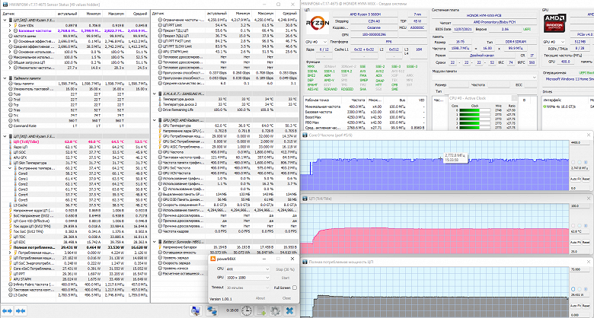Image resolution: width=594 pixels, height=318 pixels.
Task: Select the last radio in the ЦП (Tctl/Tdie) graph
Action: point(587,226)
